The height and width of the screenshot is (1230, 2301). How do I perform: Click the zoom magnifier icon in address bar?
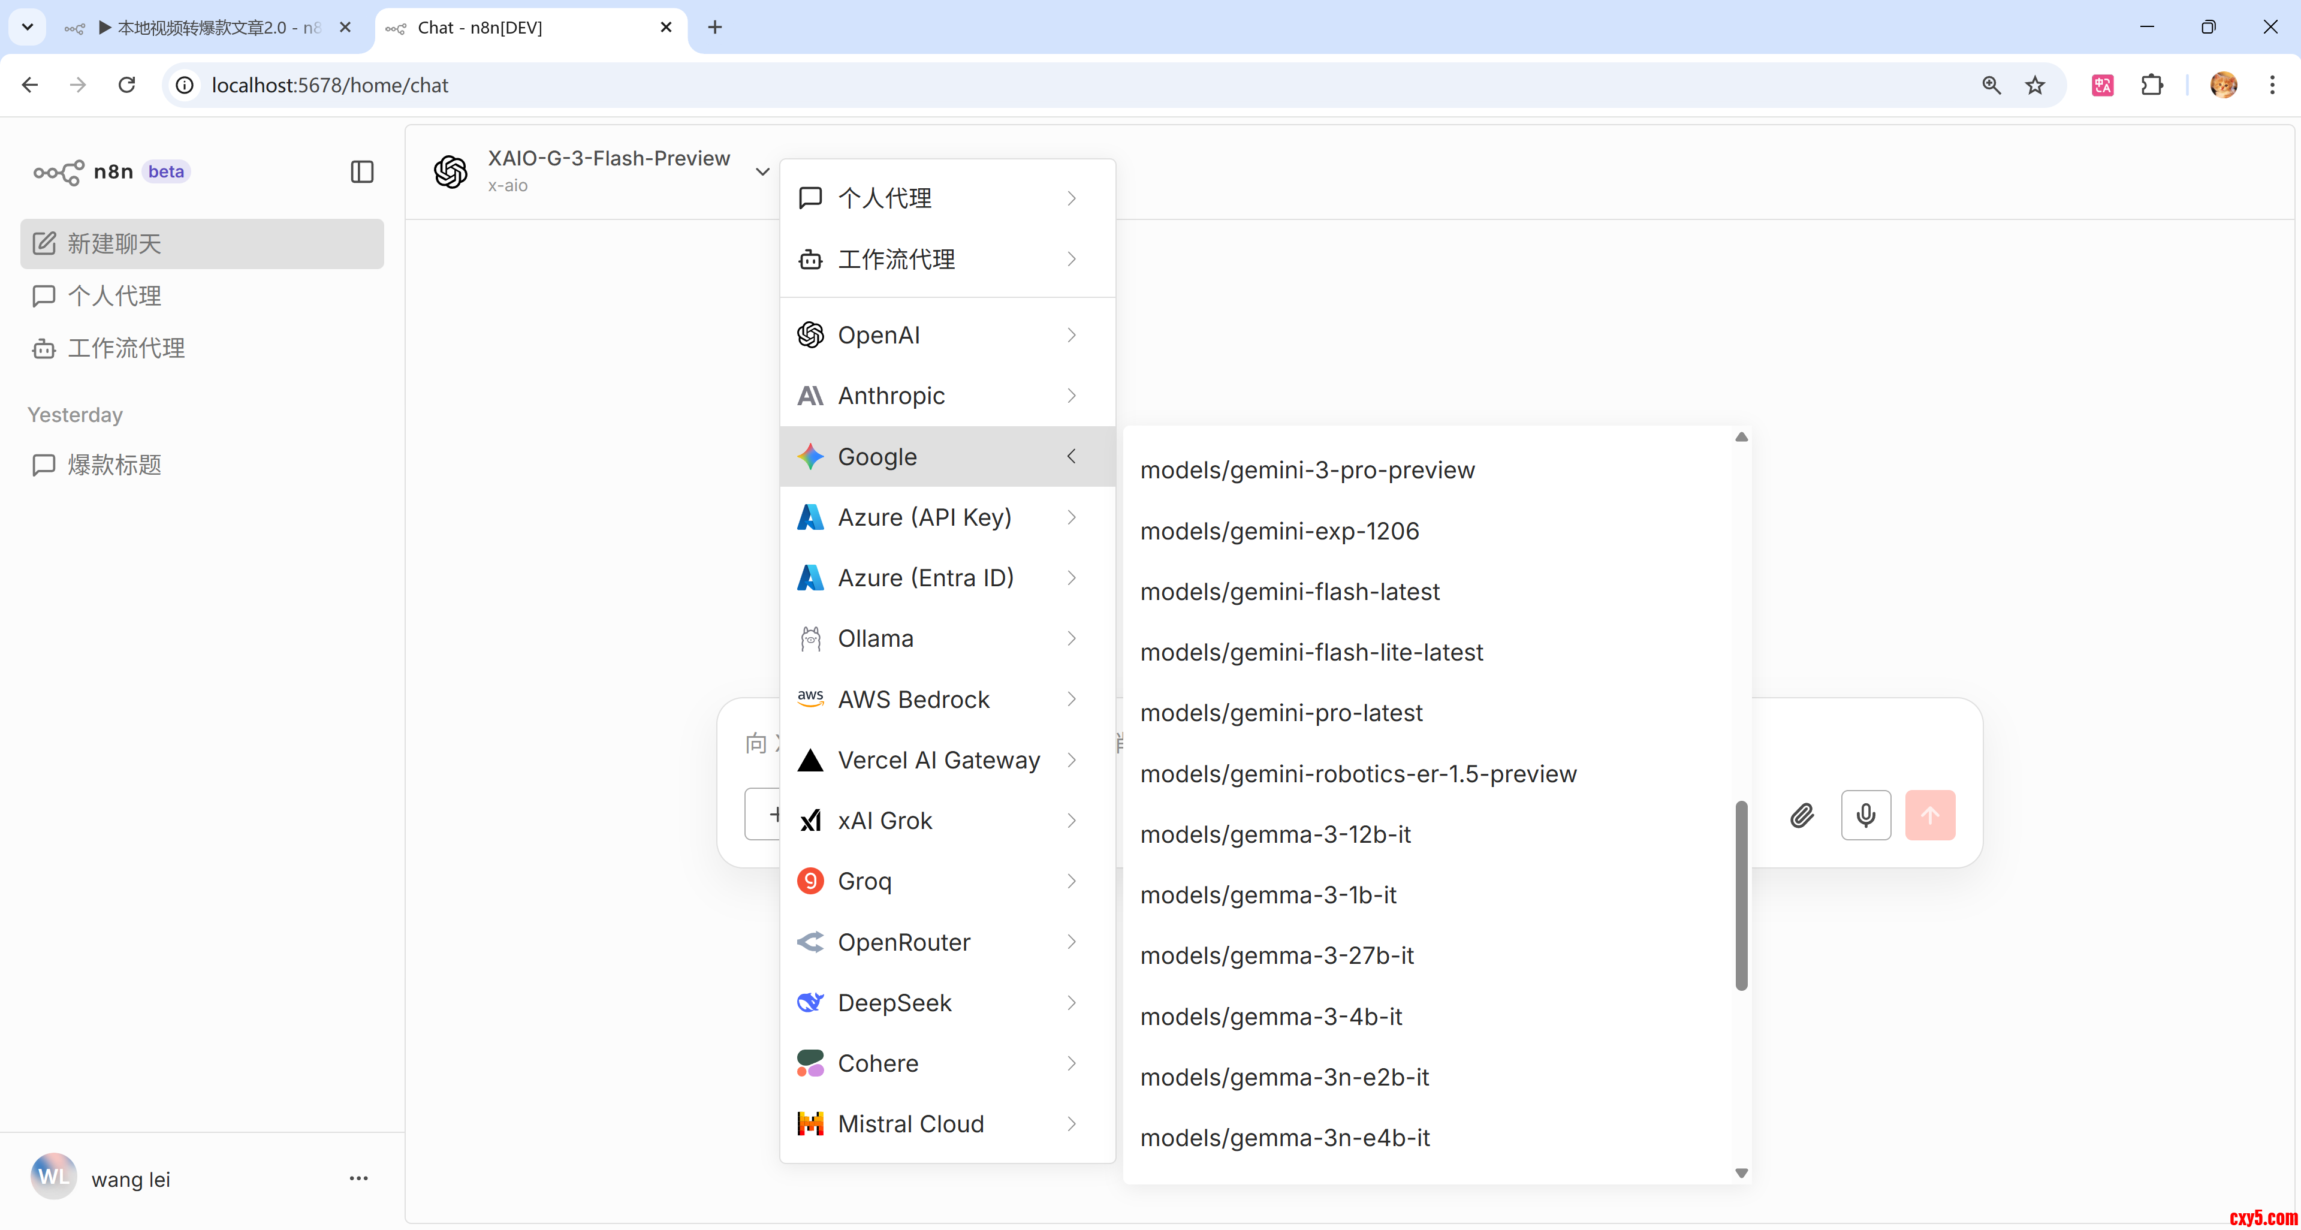(x=1991, y=85)
